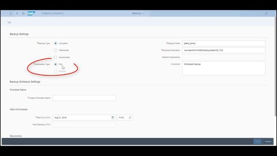Select Complete backup type
277x156 pixels.
[x=55, y=43]
